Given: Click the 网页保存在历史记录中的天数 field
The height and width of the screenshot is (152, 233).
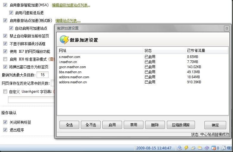Looking at the screenshot, I should (x=53, y=83).
